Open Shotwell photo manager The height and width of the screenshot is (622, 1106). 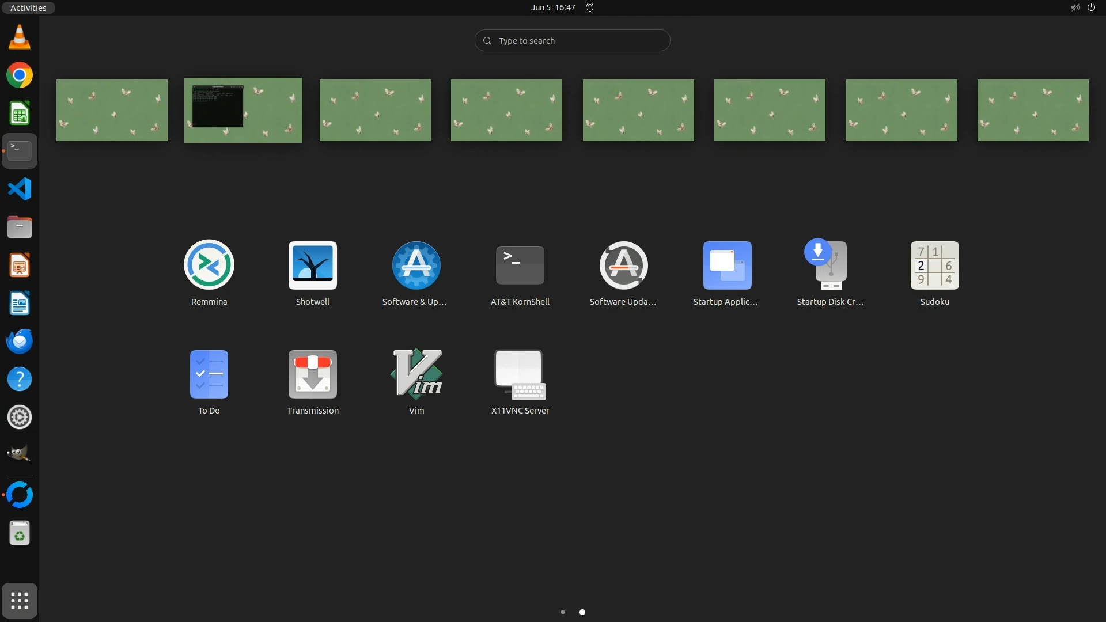(313, 266)
